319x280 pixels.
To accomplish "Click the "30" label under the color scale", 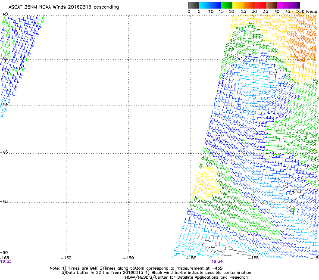I will coord(254,12).
